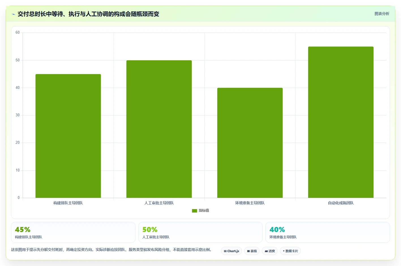The image size is (401, 266).
Task: Click the 图表分析 label in the header
Action: coord(382,14)
